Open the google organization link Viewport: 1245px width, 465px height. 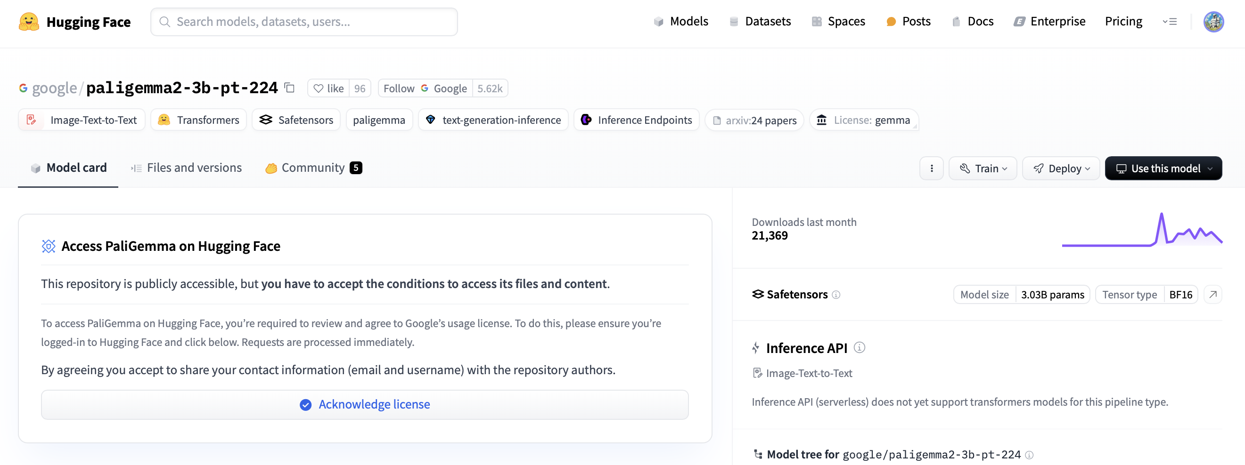coord(54,88)
